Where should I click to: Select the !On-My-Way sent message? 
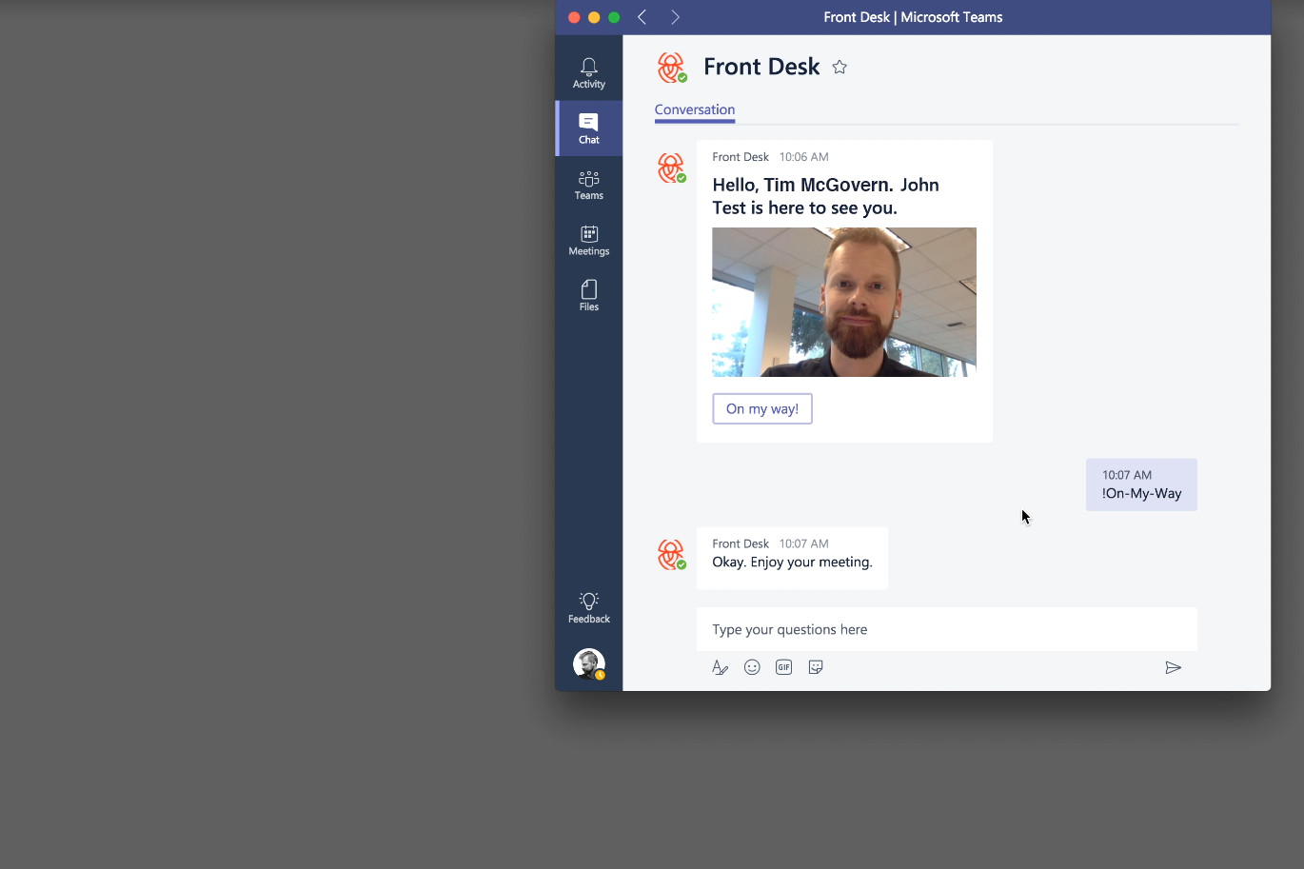(x=1141, y=484)
